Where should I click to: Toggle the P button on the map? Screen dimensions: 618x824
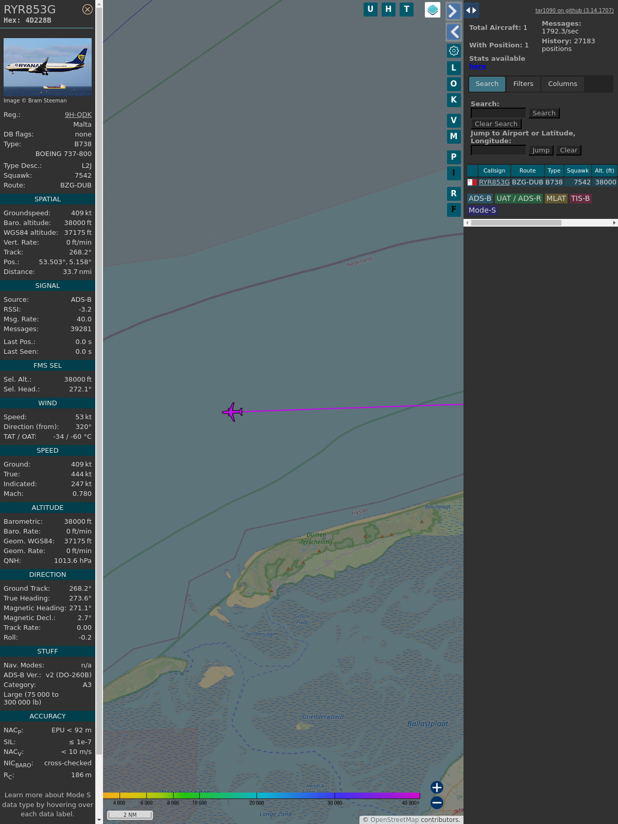pos(454,157)
